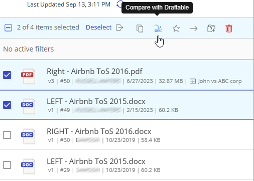Click the John vs ABC corp folder tag
This screenshot has height=181, width=254.
[x=215, y=81]
